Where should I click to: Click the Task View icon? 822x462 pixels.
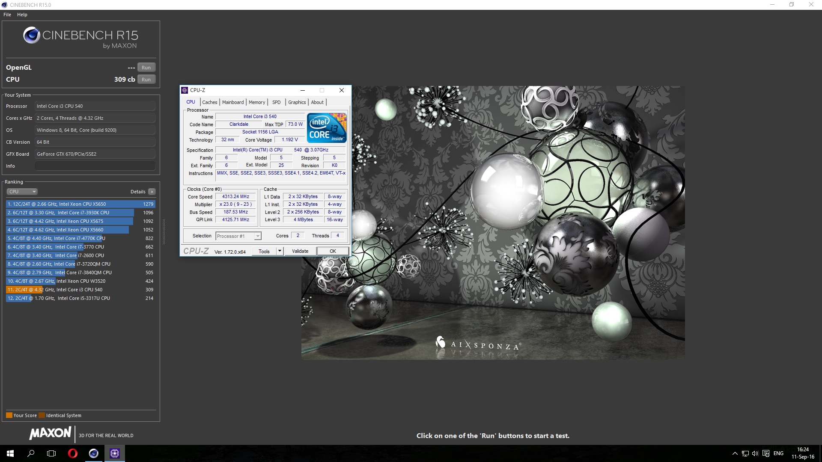click(x=51, y=453)
